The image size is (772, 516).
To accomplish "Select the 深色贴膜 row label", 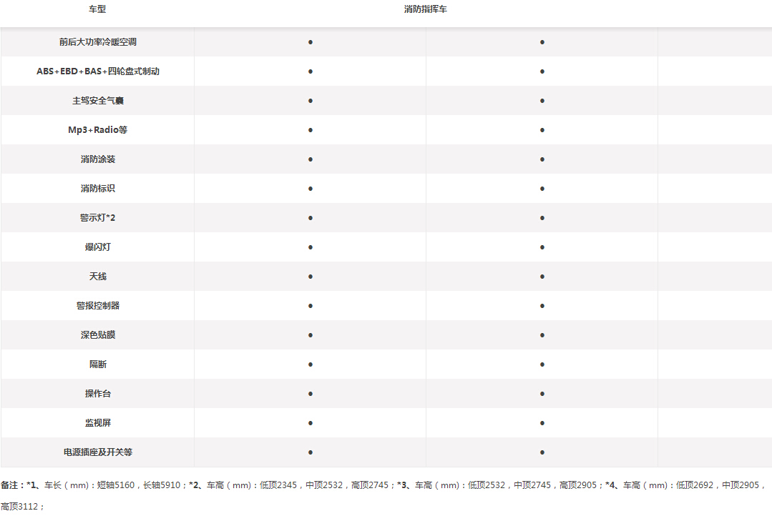I will pyautogui.click(x=97, y=335).
